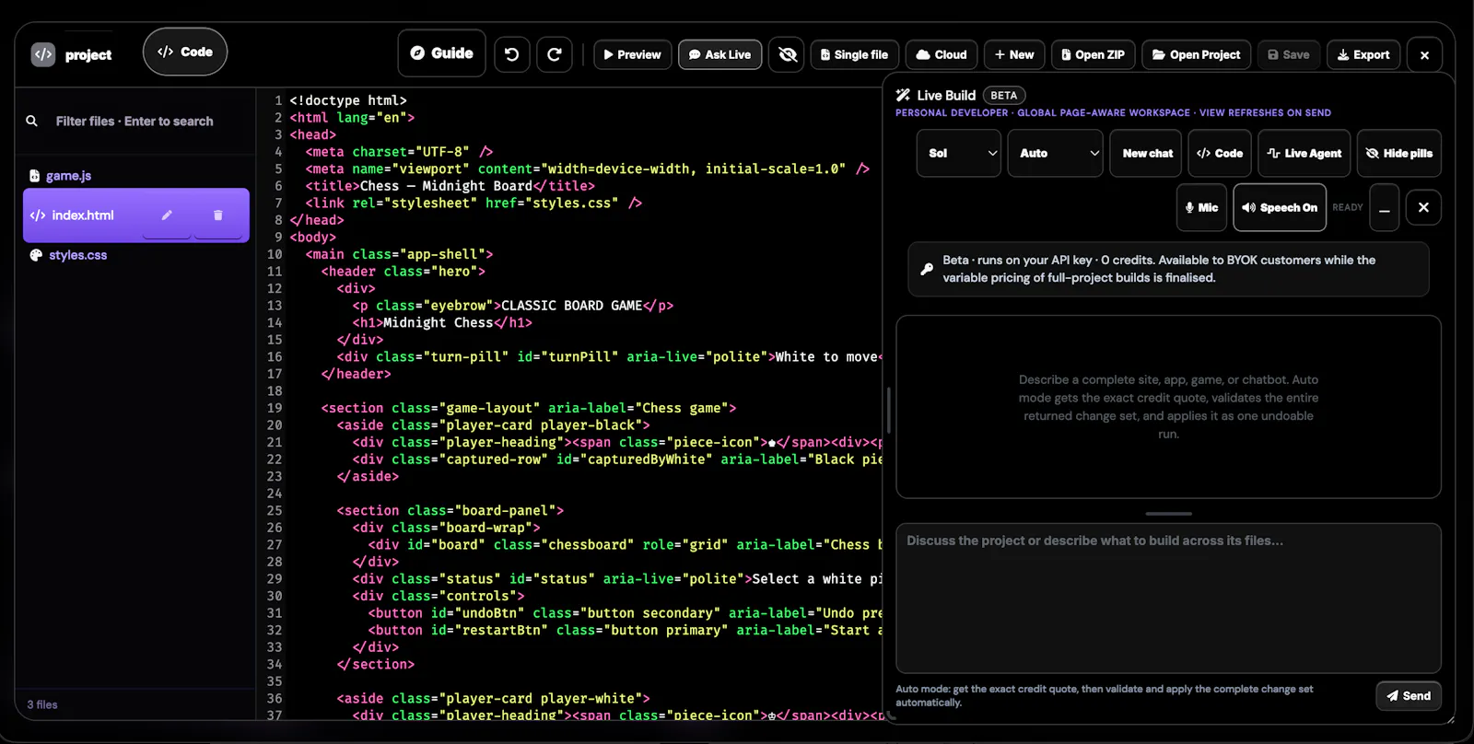Open the Guide panel
Image resolution: width=1474 pixels, height=744 pixels.
coord(441,53)
